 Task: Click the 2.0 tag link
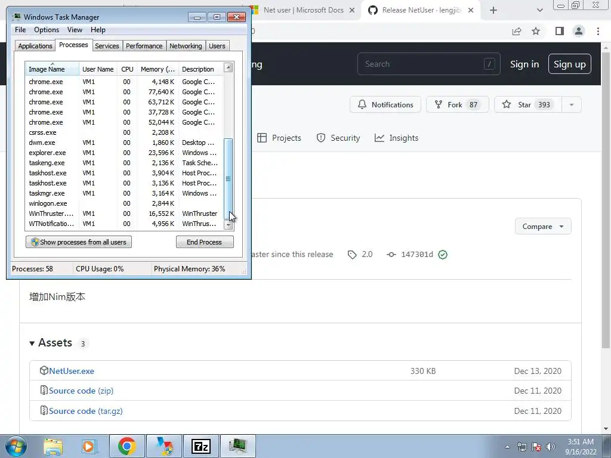(x=360, y=254)
